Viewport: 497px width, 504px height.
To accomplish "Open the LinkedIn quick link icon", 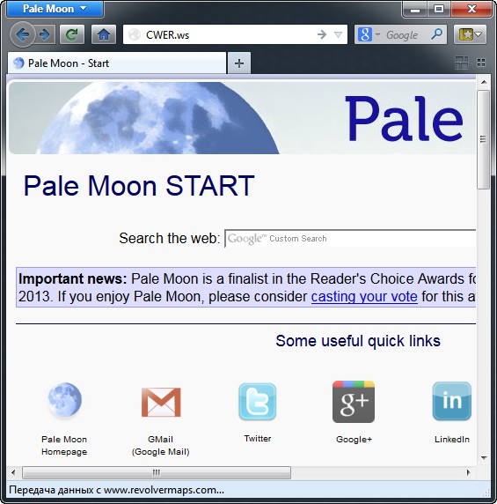I will pos(452,401).
